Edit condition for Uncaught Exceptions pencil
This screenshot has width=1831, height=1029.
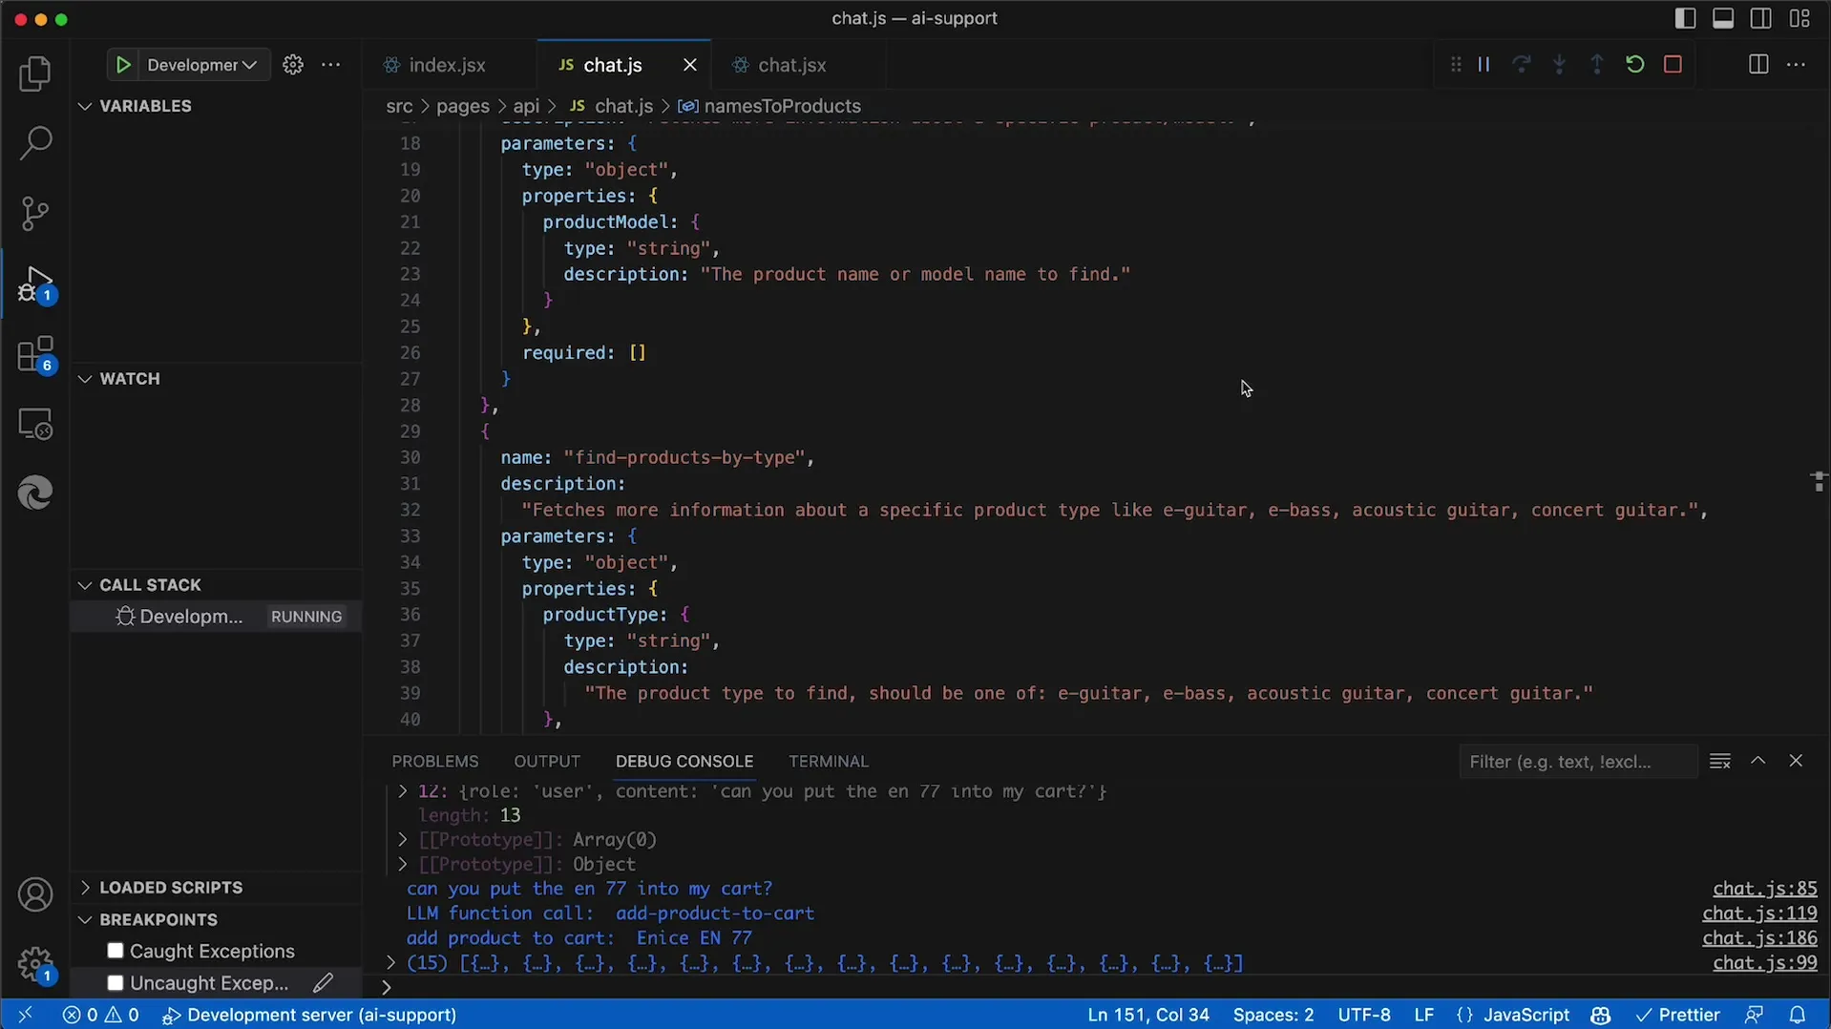point(323,982)
